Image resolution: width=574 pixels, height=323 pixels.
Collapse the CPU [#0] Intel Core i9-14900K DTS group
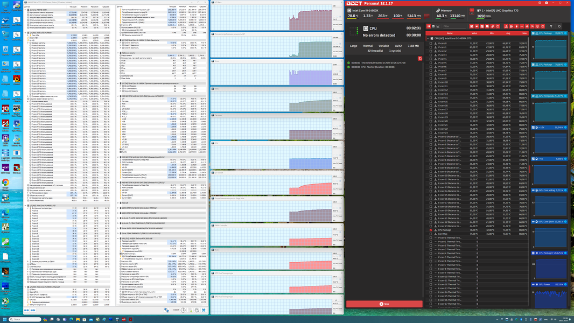428,38
